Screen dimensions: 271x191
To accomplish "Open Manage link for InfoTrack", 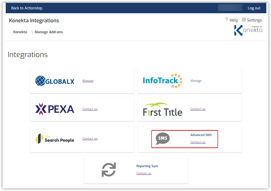I will click(x=196, y=81).
